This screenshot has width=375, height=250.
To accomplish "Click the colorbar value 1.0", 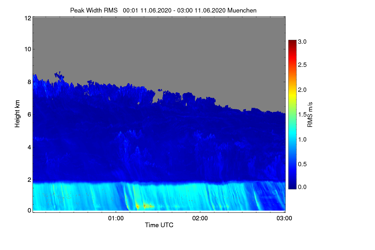I will (302, 139).
